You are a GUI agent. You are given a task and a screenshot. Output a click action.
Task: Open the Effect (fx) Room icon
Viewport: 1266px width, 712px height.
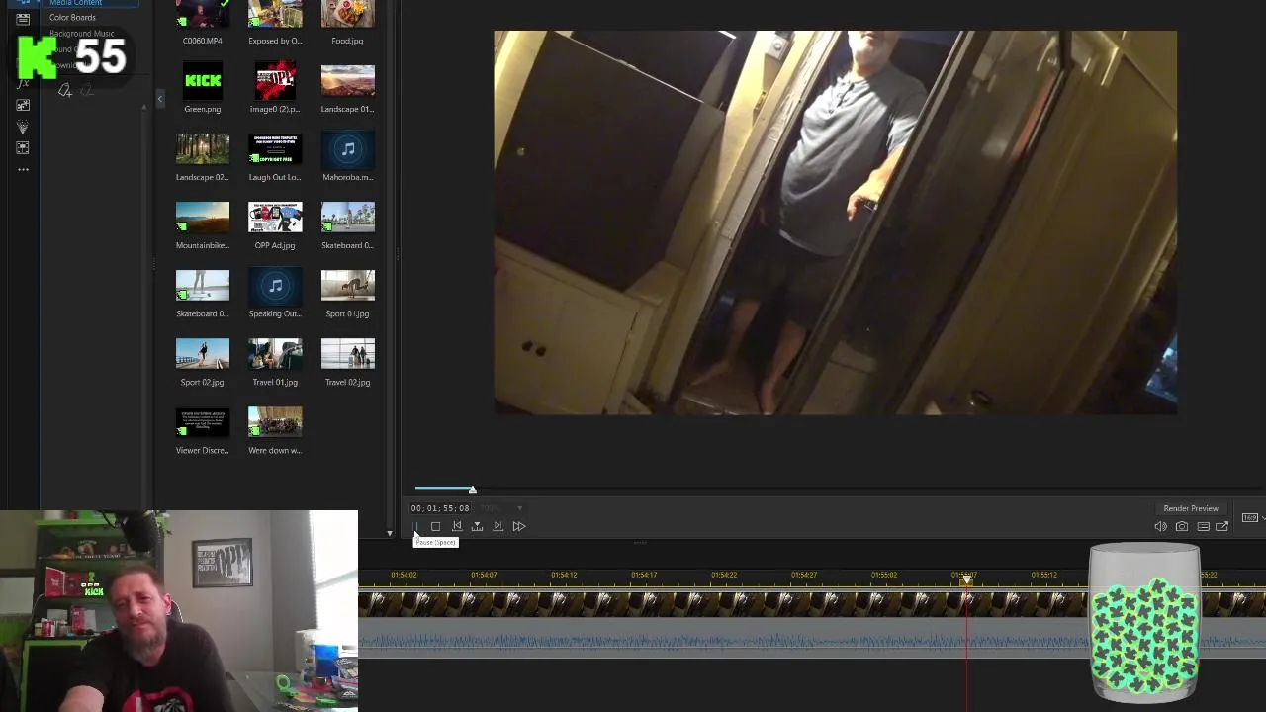[x=23, y=83]
